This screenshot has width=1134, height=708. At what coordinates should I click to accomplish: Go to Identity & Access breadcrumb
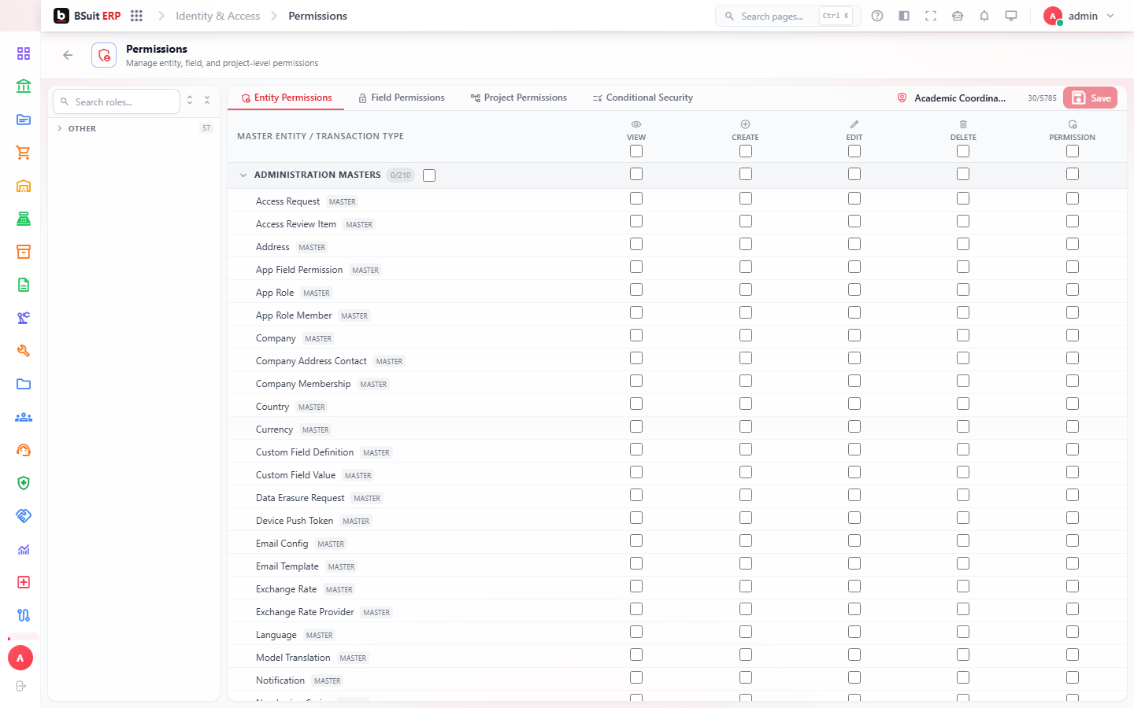pos(217,16)
